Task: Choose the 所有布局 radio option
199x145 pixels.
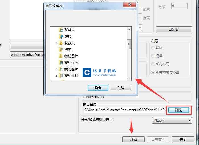Action: [153, 64]
